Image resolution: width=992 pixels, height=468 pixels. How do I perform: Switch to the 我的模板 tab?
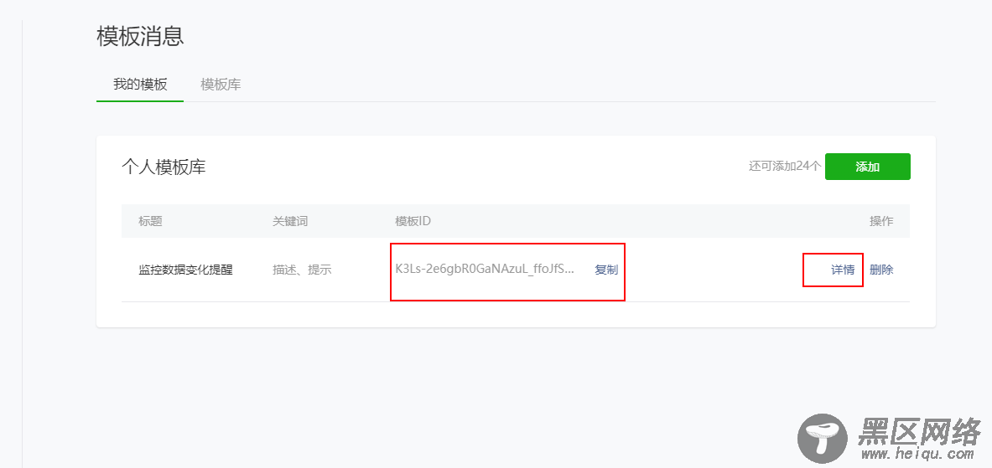tap(140, 84)
